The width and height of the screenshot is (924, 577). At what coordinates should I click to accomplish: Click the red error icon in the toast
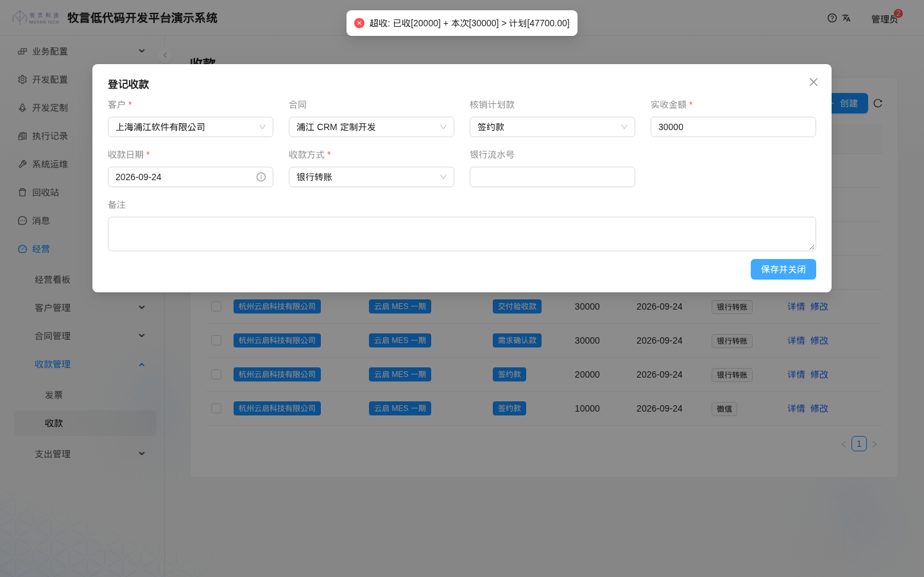(359, 23)
